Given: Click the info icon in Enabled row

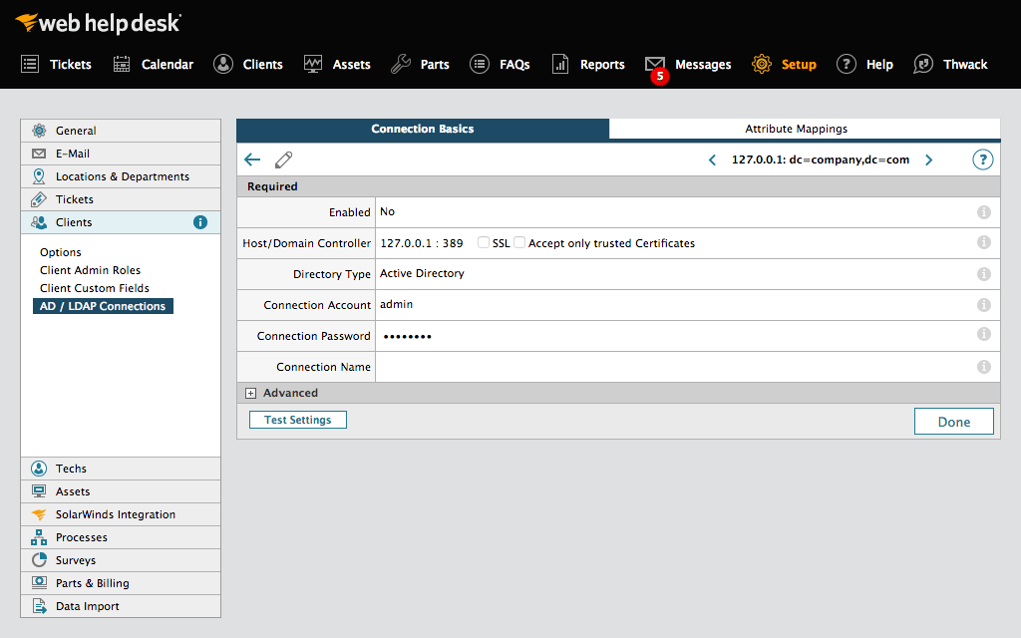Looking at the screenshot, I should point(983,211).
